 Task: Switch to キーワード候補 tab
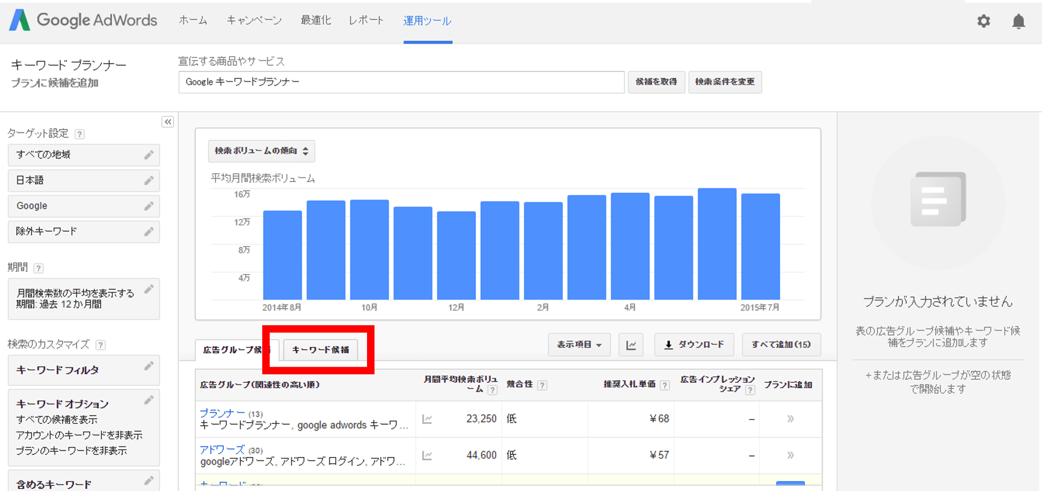pyautogui.click(x=321, y=349)
